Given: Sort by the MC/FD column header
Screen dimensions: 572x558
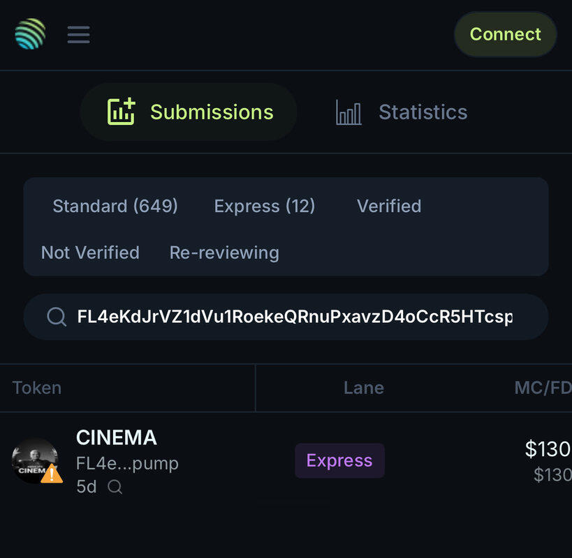Looking at the screenshot, I should [542, 388].
